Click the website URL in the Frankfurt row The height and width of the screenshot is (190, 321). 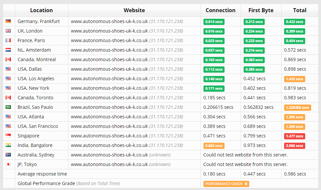109,21
